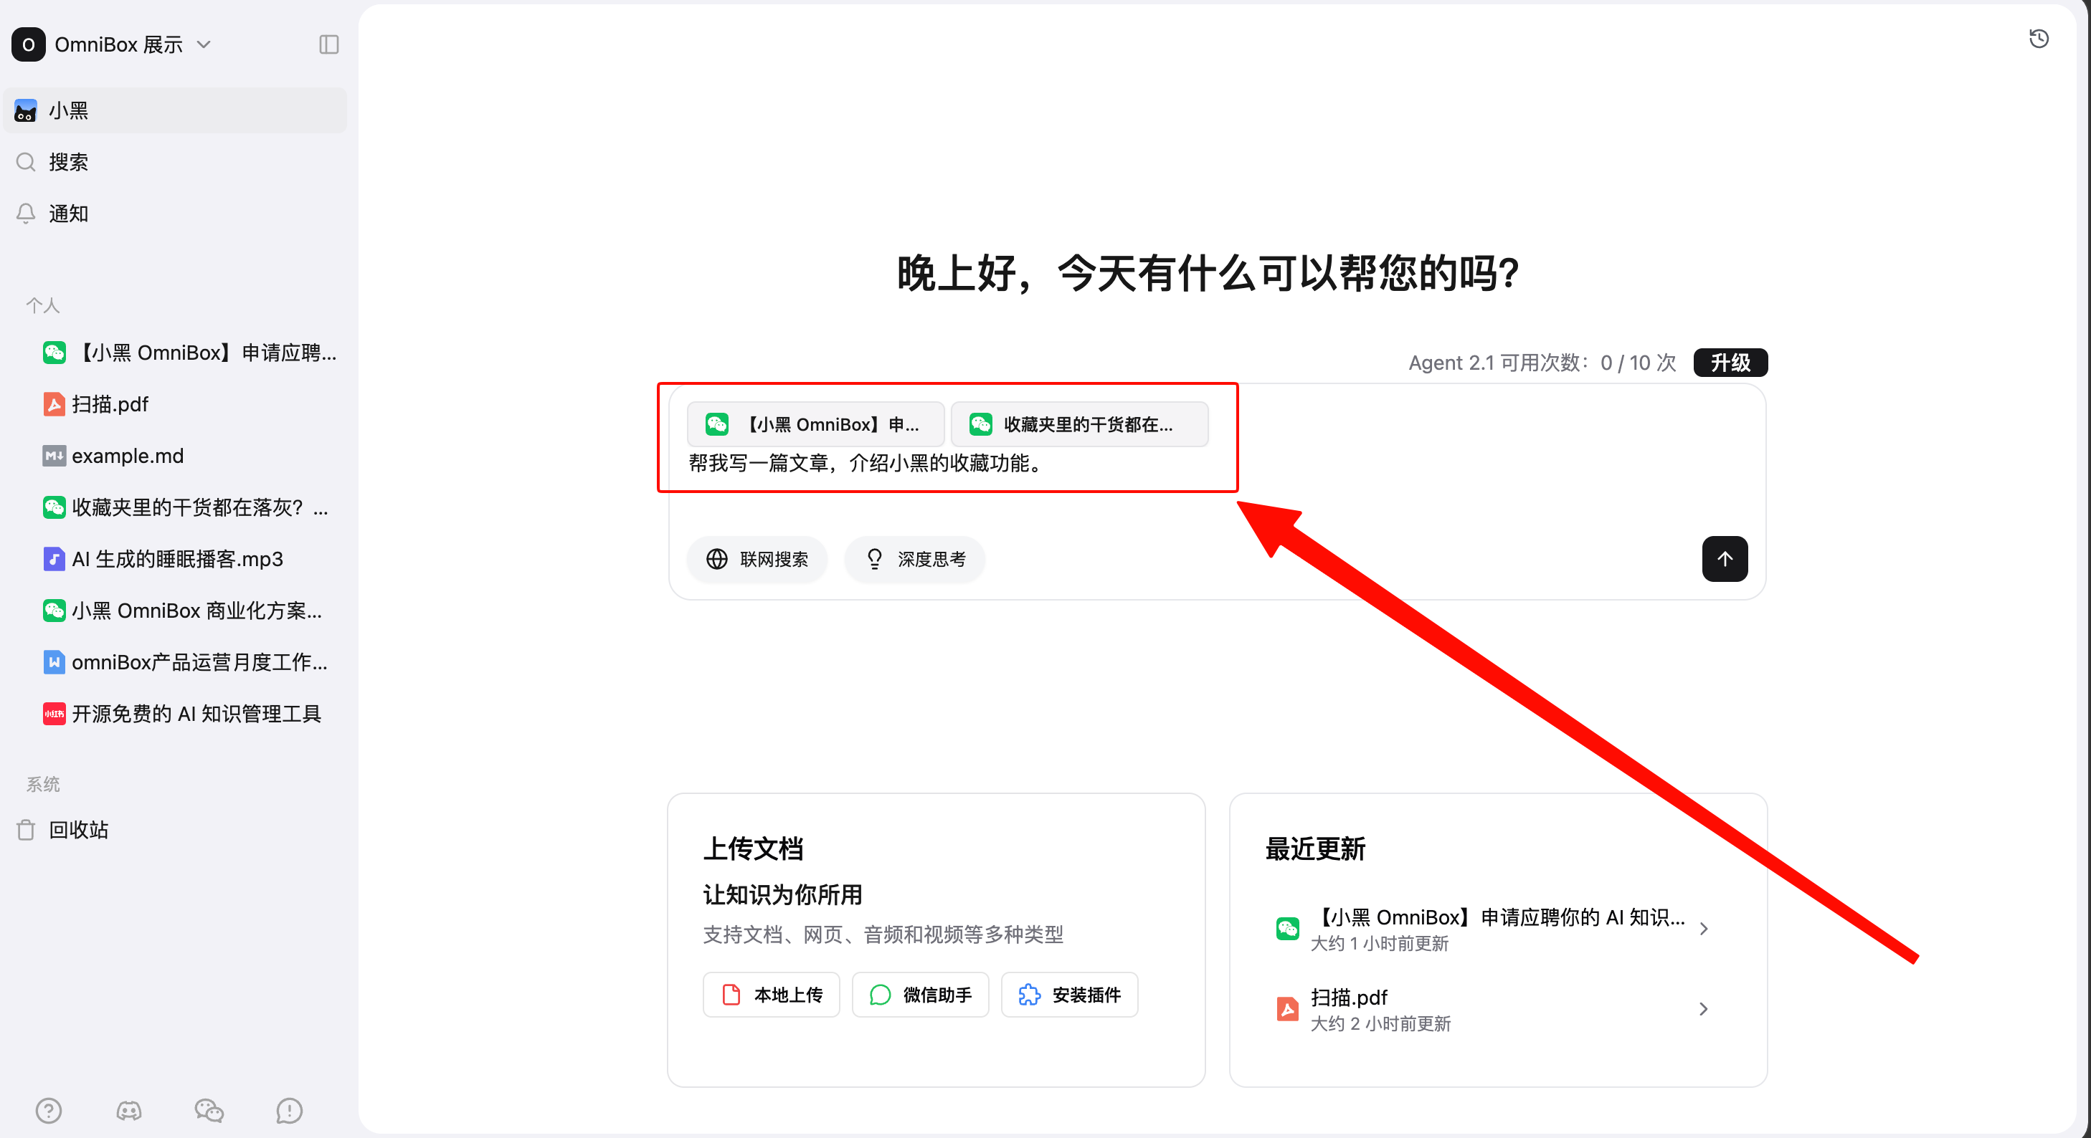Open 扫描.pdf in the sidebar
Image resolution: width=2091 pixels, height=1138 pixels.
[190, 404]
